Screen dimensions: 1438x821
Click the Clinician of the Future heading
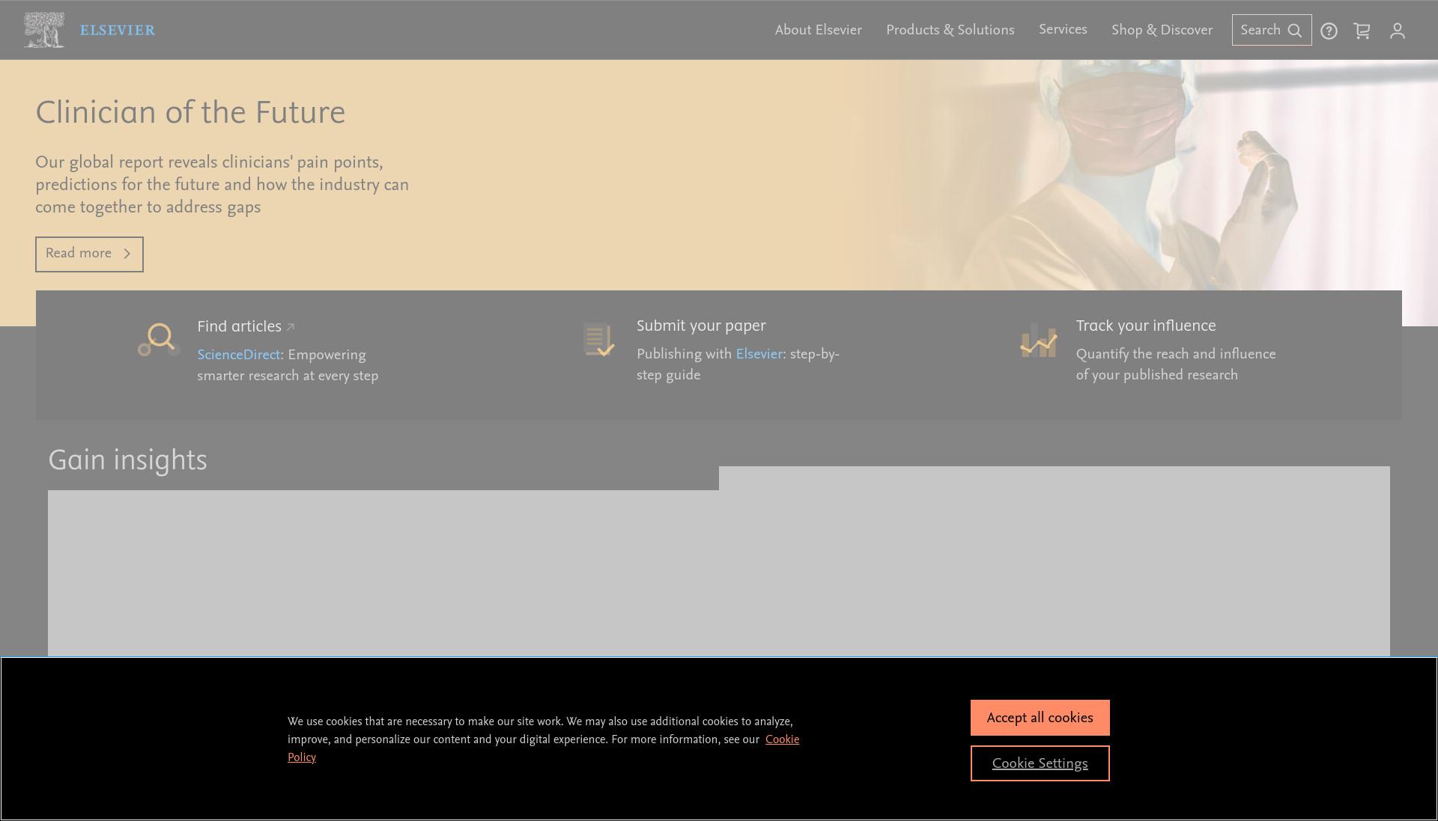190,113
